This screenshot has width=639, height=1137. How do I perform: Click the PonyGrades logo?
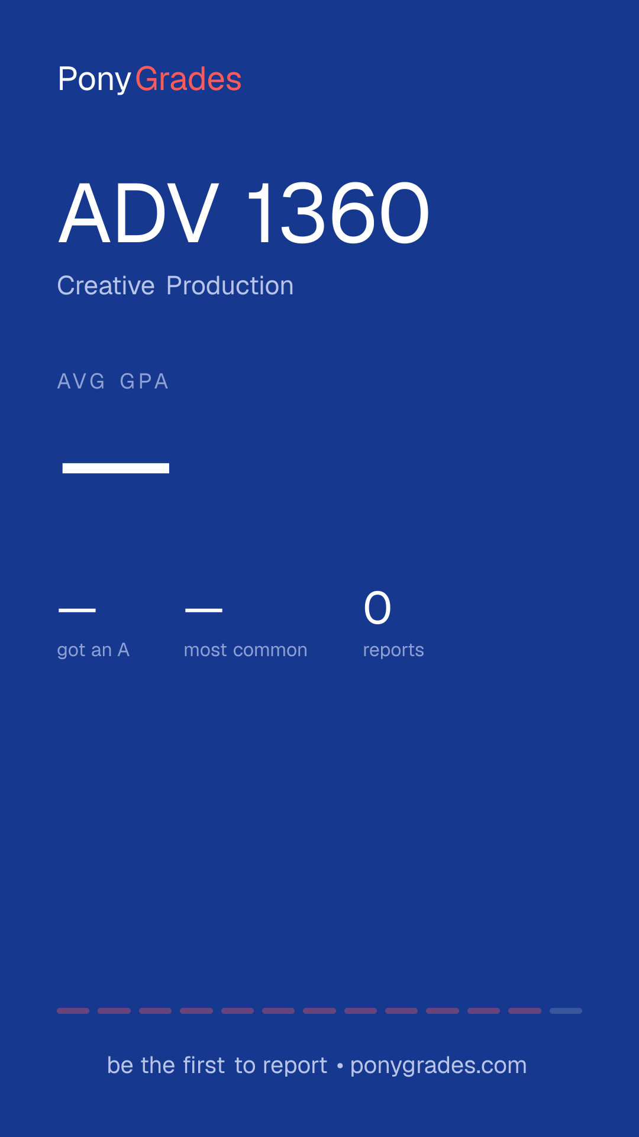pos(150,79)
